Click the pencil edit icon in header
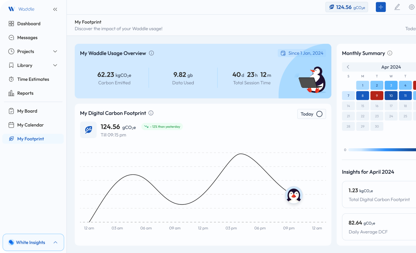Image resolution: width=416 pixels, height=253 pixels. tap(397, 7)
